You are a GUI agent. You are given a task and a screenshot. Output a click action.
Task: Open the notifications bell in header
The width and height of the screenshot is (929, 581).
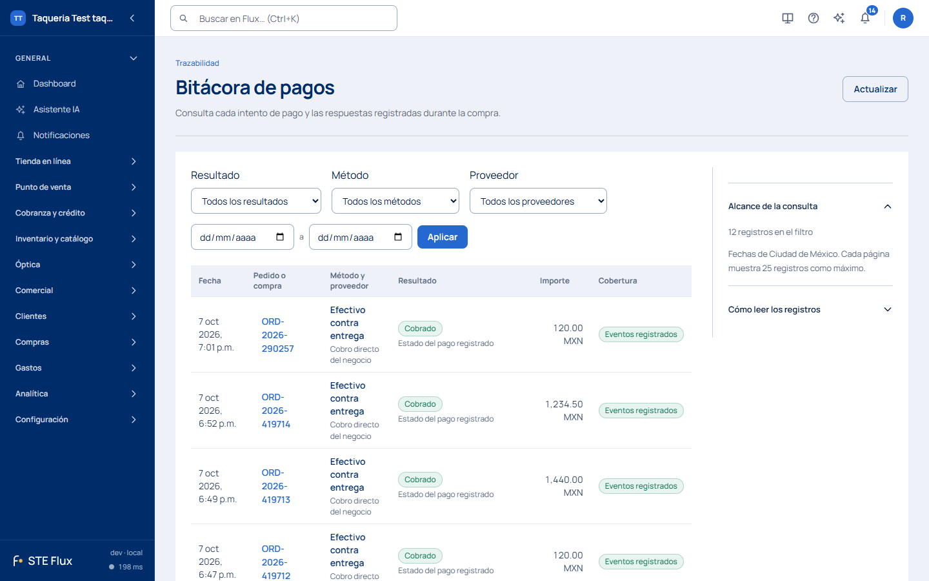(x=865, y=18)
